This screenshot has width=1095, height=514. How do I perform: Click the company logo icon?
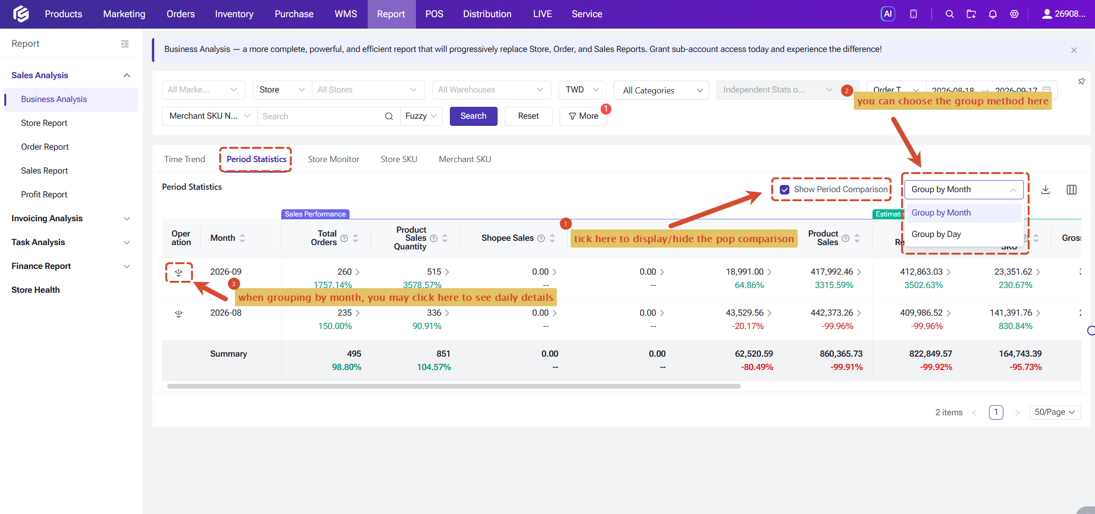[x=21, y=14]
